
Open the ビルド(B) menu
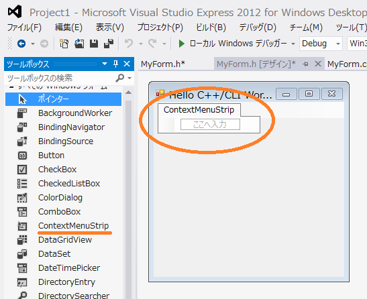[x=211, y=27]
